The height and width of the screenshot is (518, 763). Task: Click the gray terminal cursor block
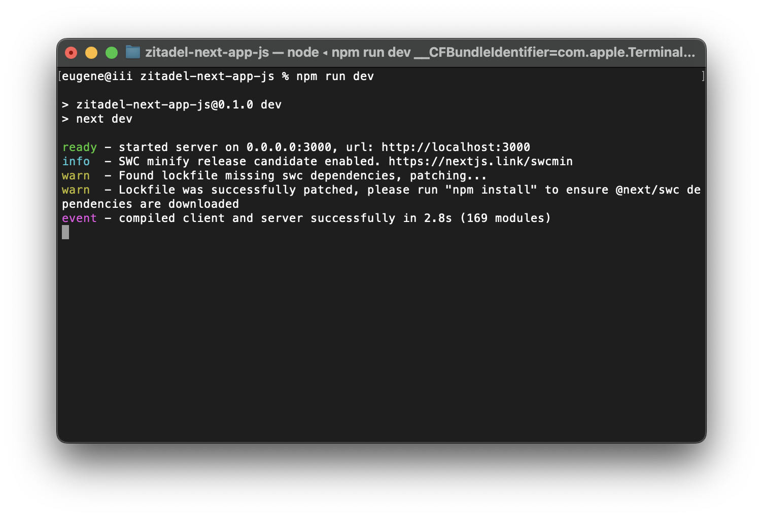point(65,233)
